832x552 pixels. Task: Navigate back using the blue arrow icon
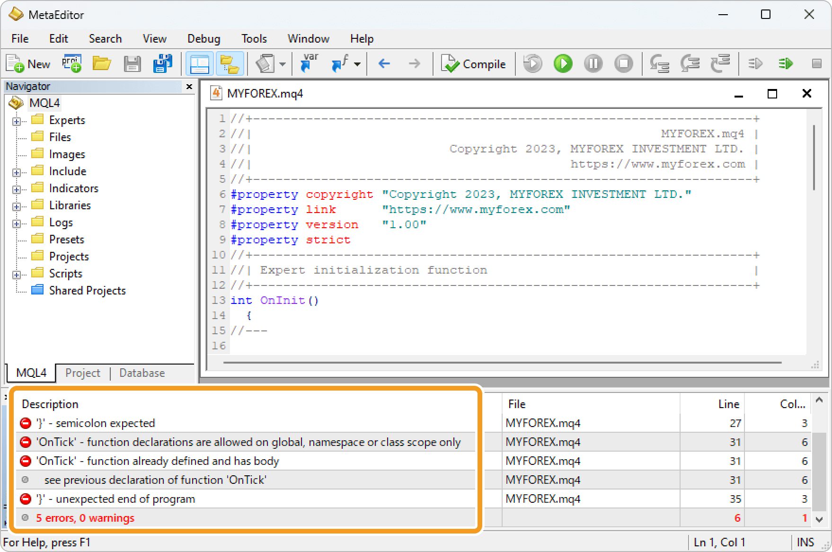click(x=384, y=63)
